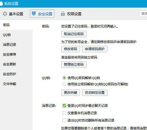Click the 更改热键 button
The image size is (147, 130).
(71, 93)
